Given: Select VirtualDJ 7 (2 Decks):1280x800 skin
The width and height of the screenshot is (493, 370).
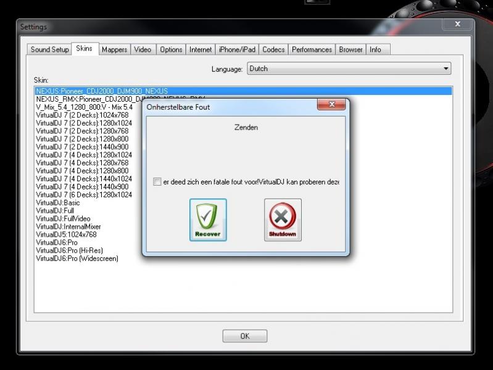Looking at the screenshot, I should point(83,139).
